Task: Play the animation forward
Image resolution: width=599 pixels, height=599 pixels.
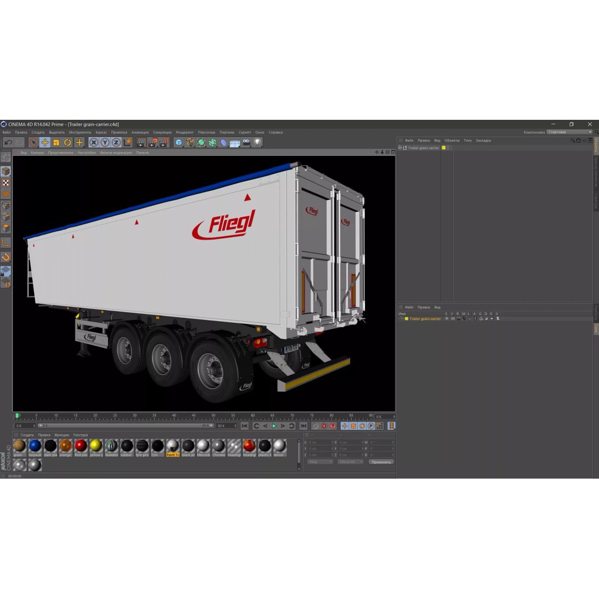Action: 274,426
